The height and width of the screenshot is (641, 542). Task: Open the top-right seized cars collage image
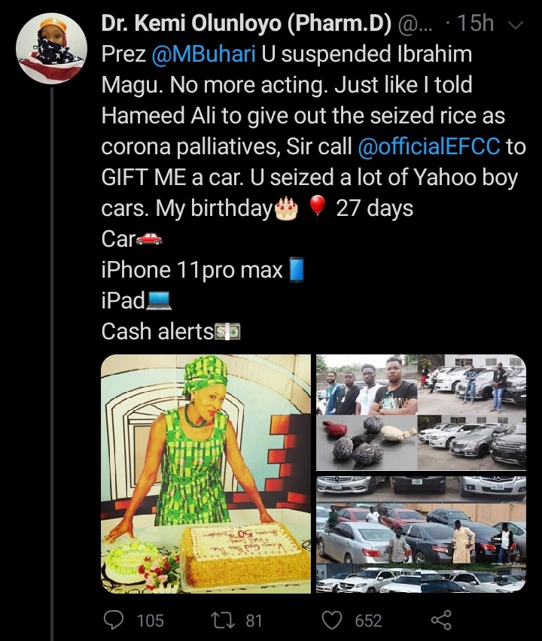(x=421, y=412)
